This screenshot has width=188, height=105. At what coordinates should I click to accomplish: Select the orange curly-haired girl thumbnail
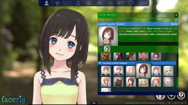[x=156, y=82]
